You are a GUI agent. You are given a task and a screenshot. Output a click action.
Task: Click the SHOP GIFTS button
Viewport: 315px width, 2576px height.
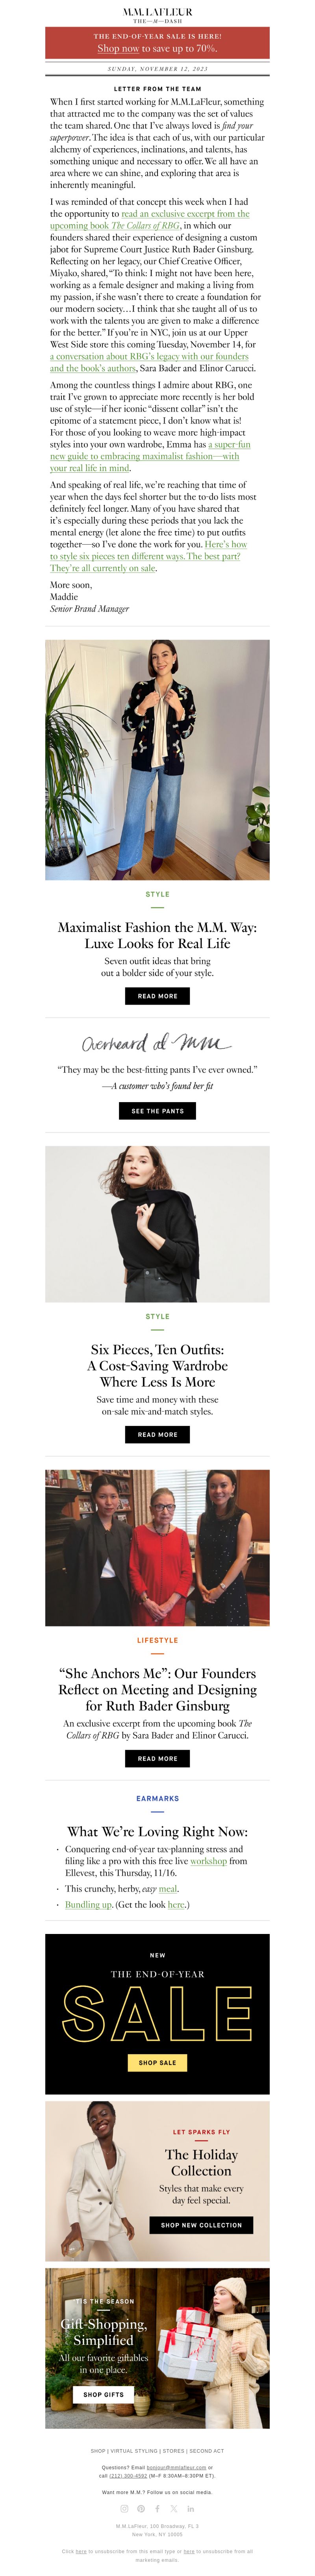point(103,2394)
